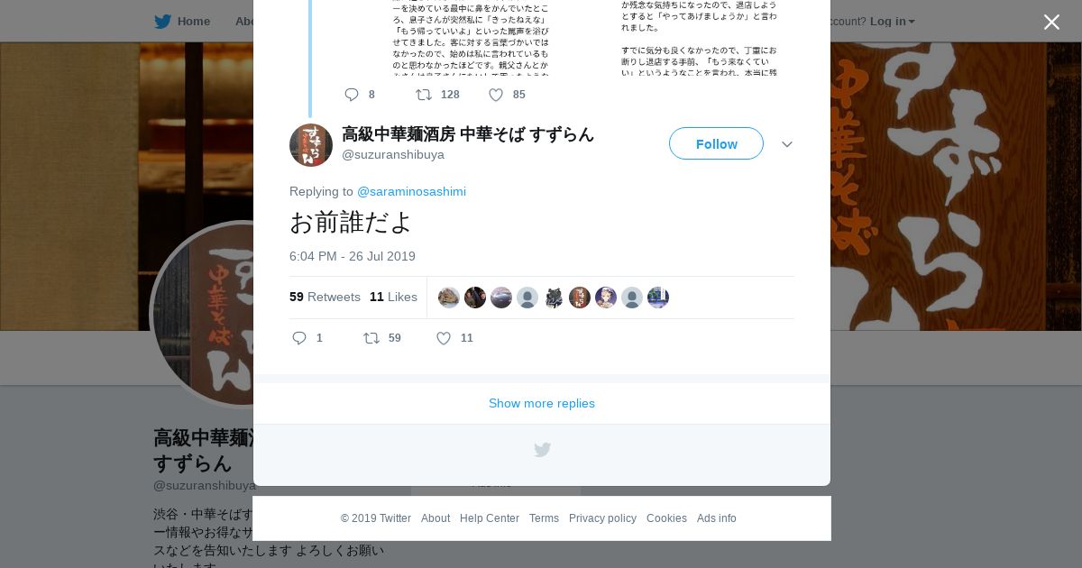This screenshot has height=568, width=1082.
Task: Expand the Log in dropdown
Action: [892, 21]
